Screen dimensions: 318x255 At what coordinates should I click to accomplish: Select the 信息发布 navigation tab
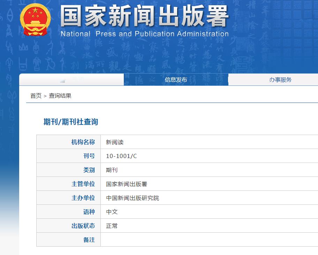[x=176, y=80]
